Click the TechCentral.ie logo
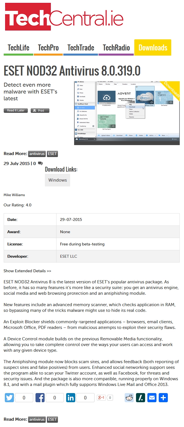This screenshot has height=427, width=184. pyautogui.click(x=64, y=17)
